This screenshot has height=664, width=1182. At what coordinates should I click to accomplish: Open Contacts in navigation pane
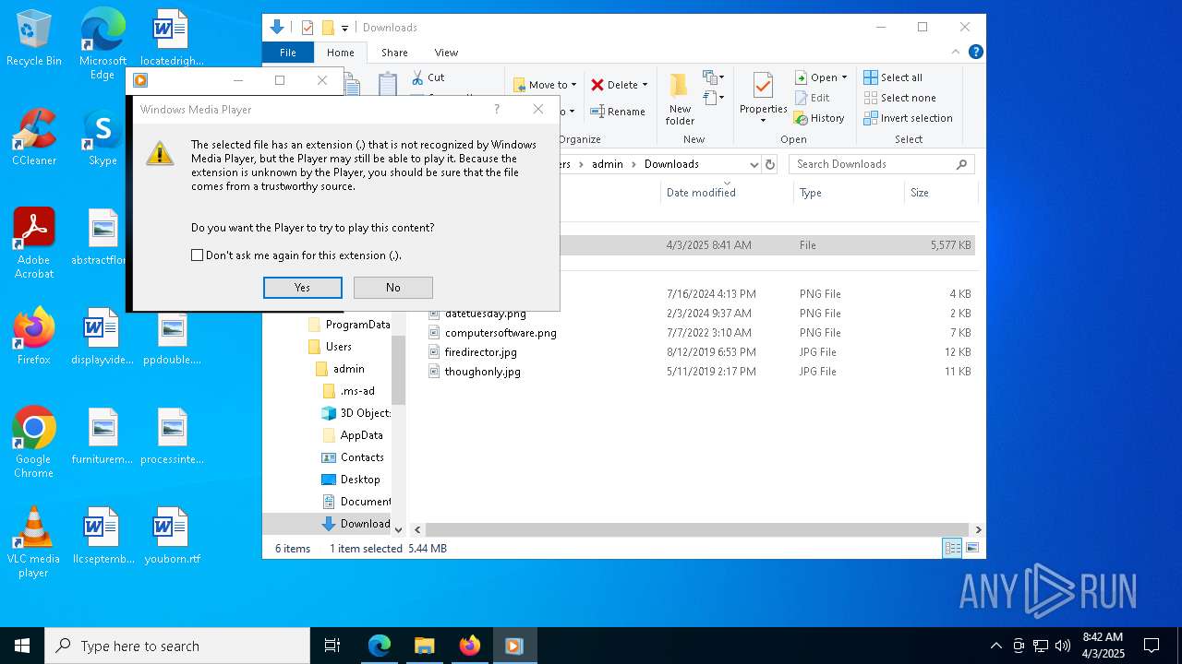(x=362, y=457)
